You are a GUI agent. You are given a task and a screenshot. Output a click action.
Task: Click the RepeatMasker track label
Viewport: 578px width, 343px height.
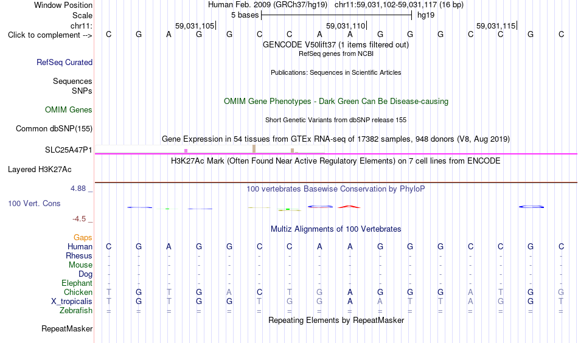[67, 328]
